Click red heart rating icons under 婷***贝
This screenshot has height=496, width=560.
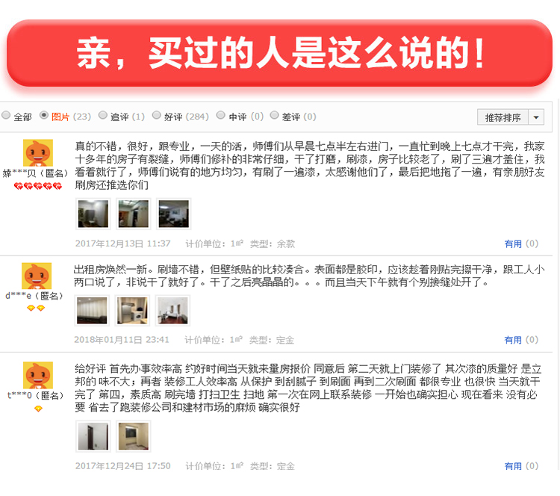pos(38,186)
